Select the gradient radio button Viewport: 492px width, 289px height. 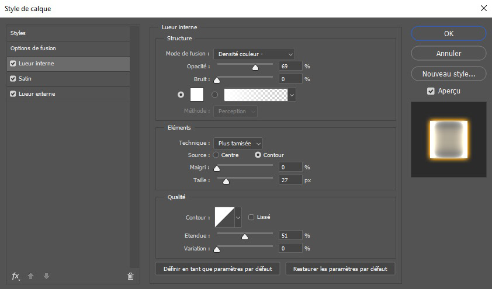click(x=214, y=95)
